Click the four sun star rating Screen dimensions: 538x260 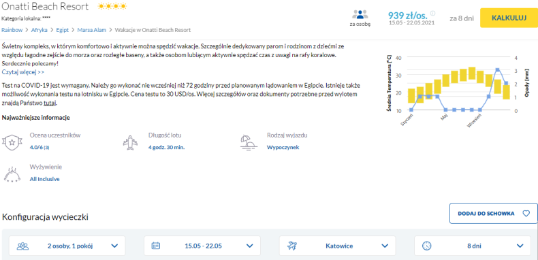tap(112, 6)
